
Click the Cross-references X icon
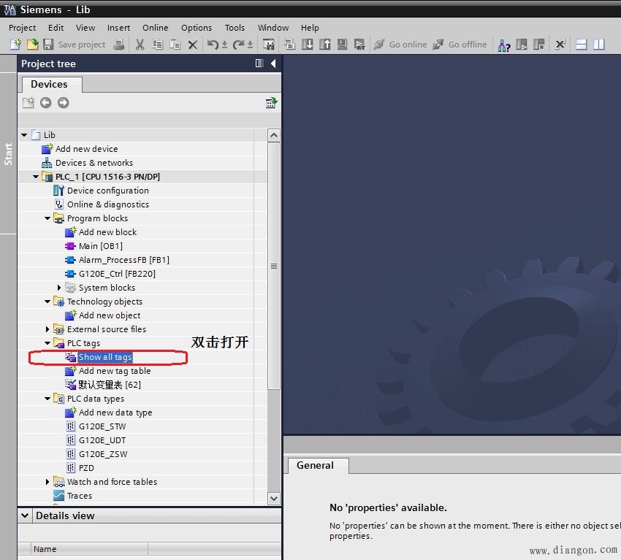(560, 45)
